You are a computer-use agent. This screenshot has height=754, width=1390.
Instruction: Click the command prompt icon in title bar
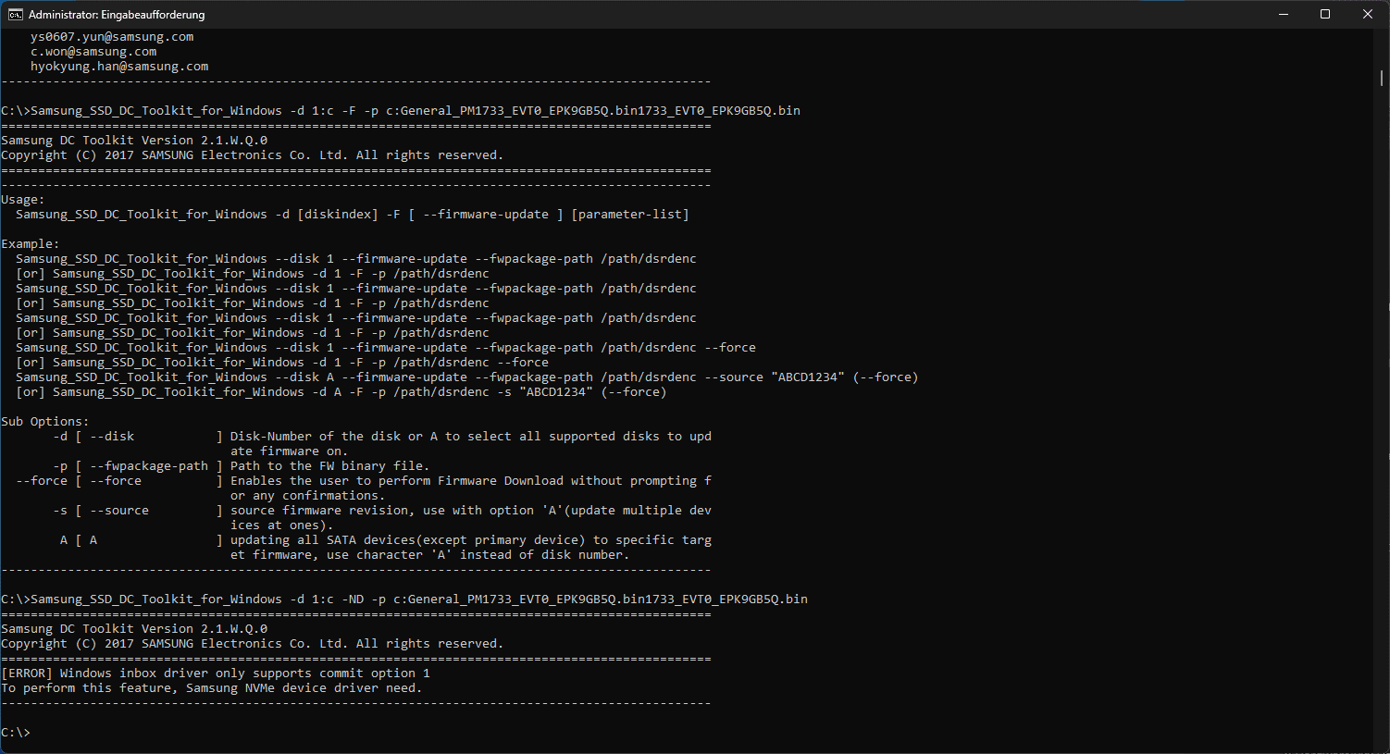point(15,14)
